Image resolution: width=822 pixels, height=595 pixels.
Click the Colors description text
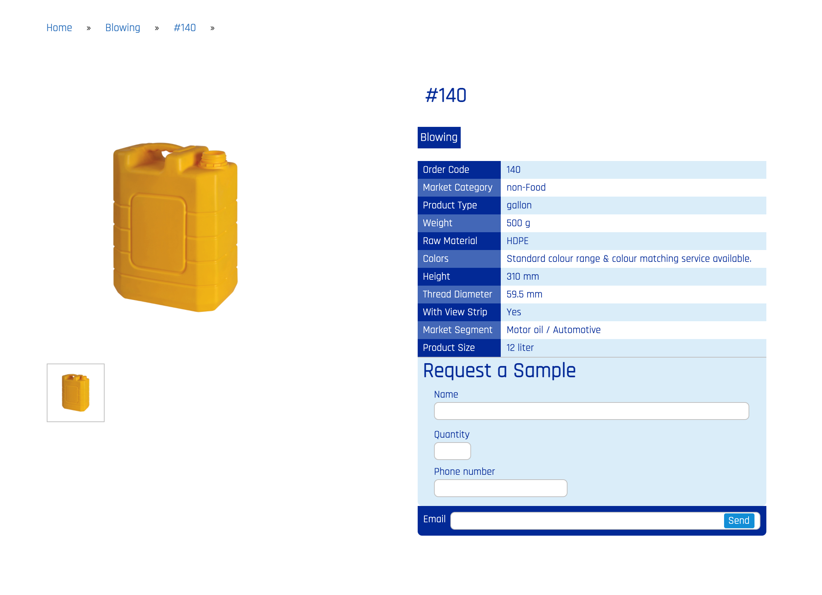[x=629, y=259]
